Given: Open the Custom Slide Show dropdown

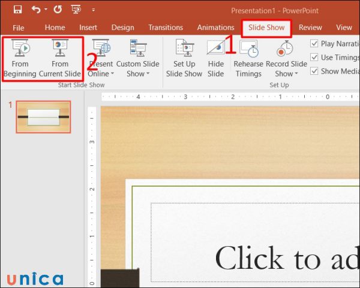Looking at the screenshot, I should pos(137,74).
